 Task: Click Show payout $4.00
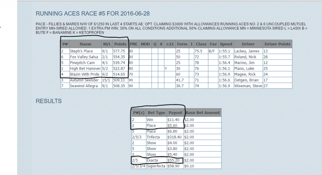(x=172, y=143)
